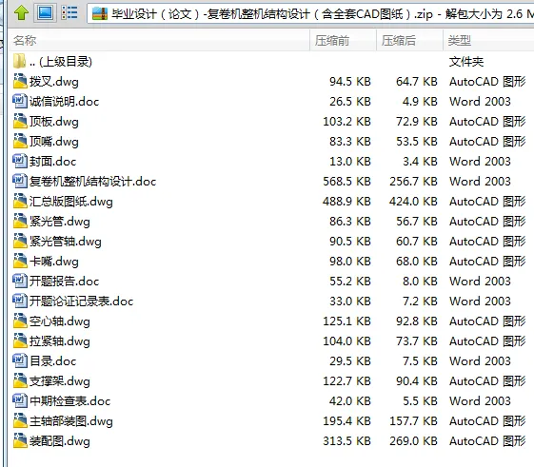This screenshot has width=534, height=467.
Task: Select file name 空心轴.dwg
Action: pos(60,321)
